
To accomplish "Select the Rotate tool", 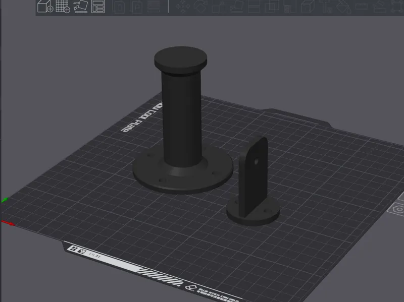I will click(200, 6).
